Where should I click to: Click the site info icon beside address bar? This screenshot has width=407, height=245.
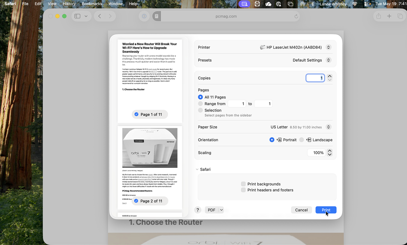[144, 16]
